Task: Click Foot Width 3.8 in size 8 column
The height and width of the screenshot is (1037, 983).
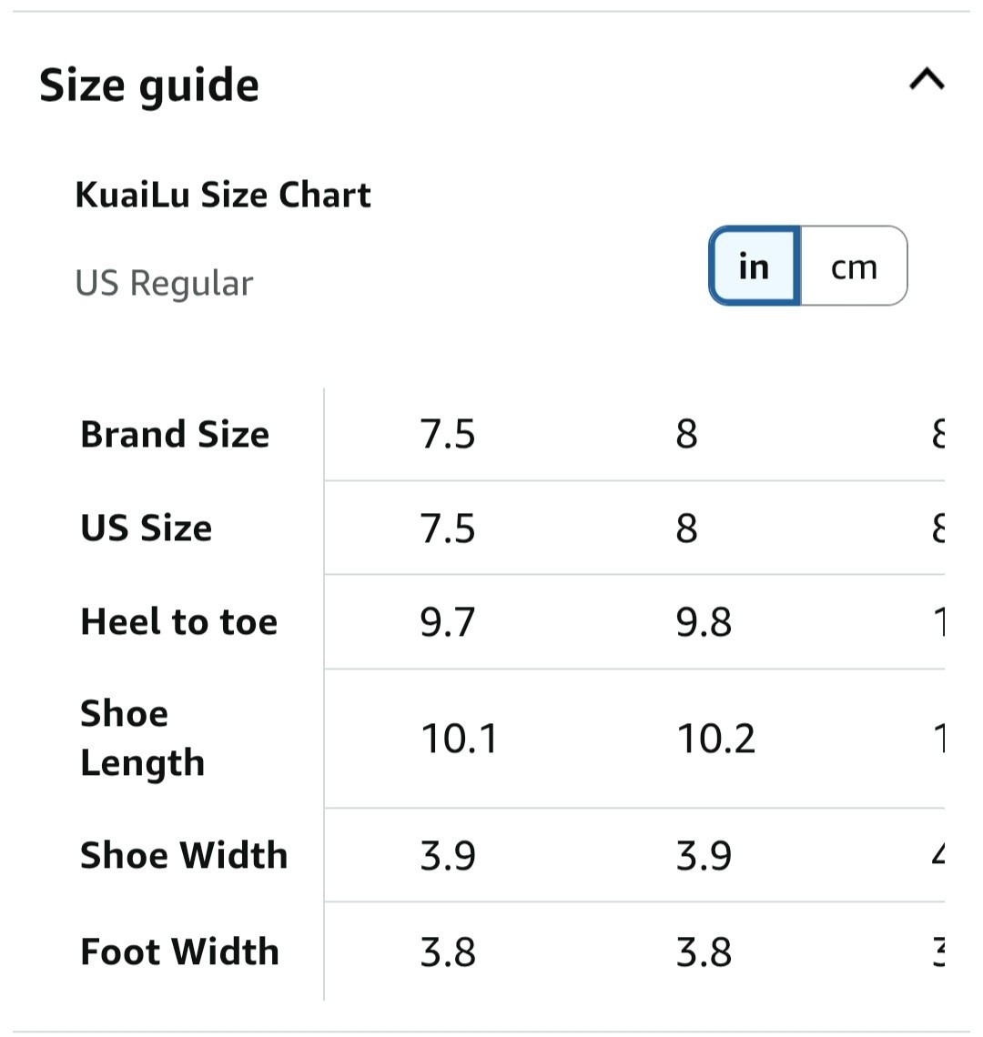Action: tap(704, 951)
